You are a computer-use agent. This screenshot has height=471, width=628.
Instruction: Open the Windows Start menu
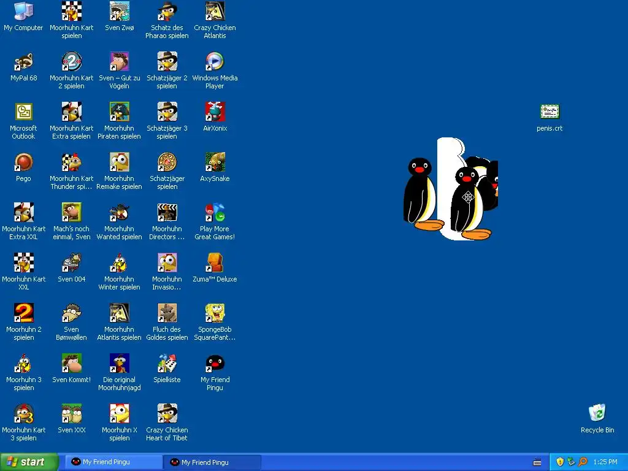(29, 462)
